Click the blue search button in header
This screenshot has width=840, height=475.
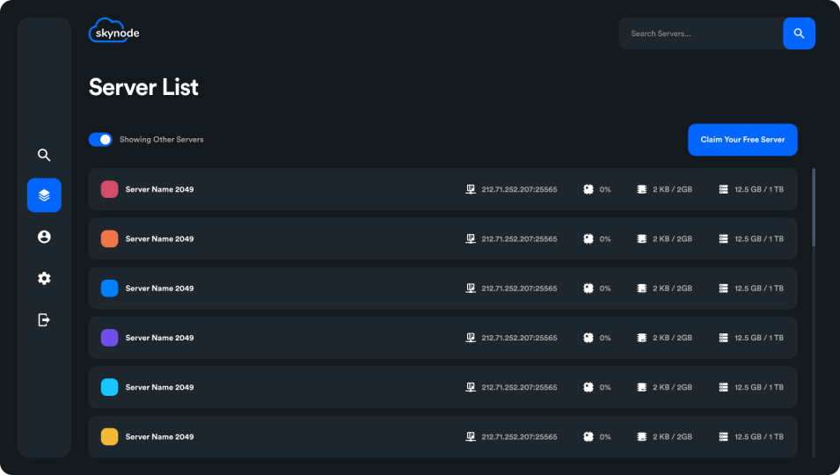799,33
